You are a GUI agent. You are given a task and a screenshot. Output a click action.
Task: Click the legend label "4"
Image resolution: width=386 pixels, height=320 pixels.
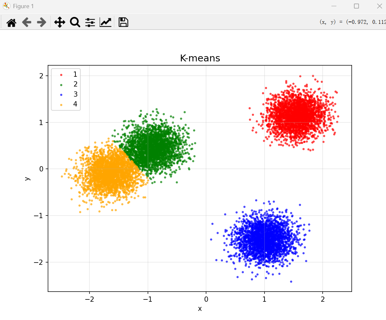[75, 104]
